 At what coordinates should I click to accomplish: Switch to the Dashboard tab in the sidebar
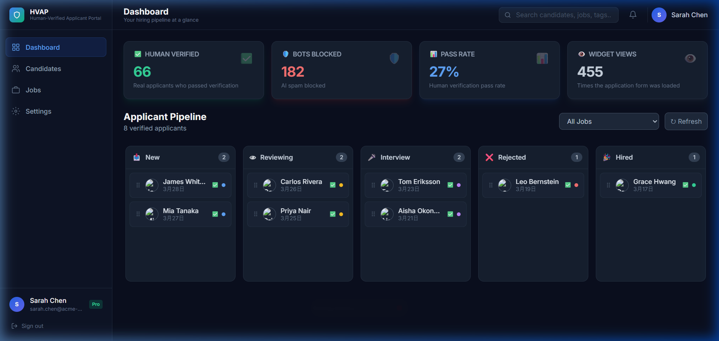coord(42,47)
